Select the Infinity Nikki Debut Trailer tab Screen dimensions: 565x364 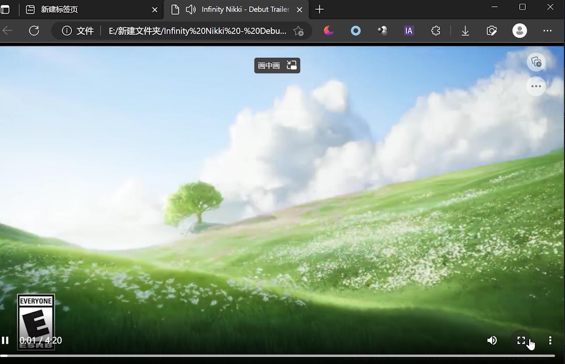click(244, 9)
